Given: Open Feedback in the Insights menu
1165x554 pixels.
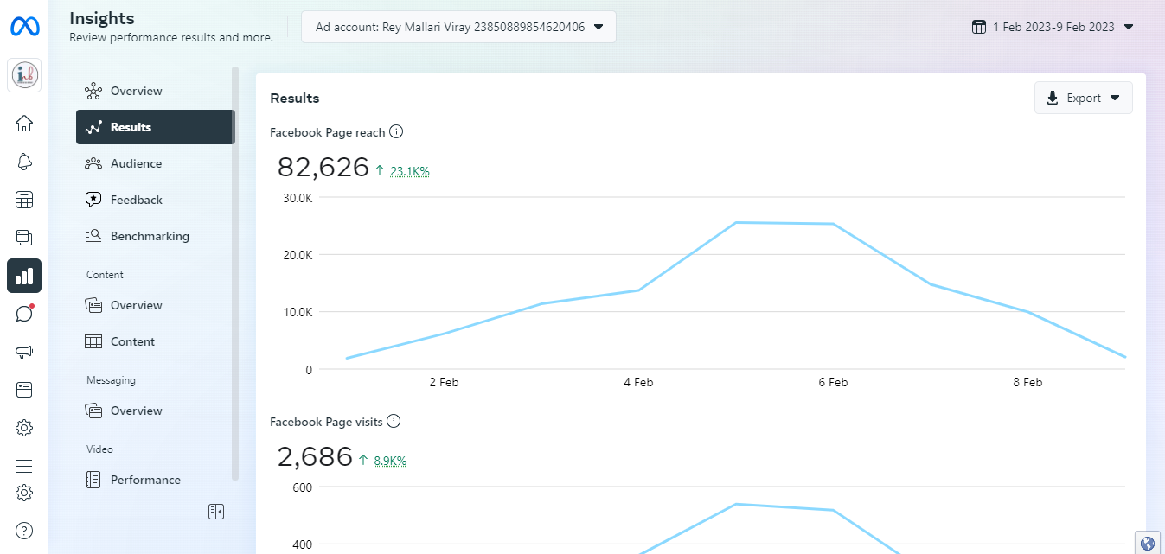Looking at the screenshot, I should (136, 200).
